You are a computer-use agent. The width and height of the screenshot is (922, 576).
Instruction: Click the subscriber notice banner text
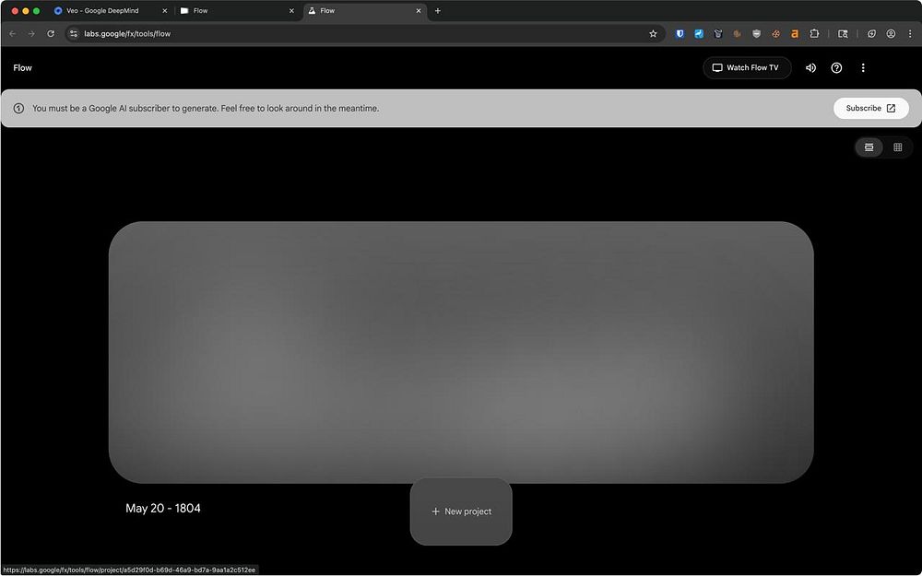[206, 108]
